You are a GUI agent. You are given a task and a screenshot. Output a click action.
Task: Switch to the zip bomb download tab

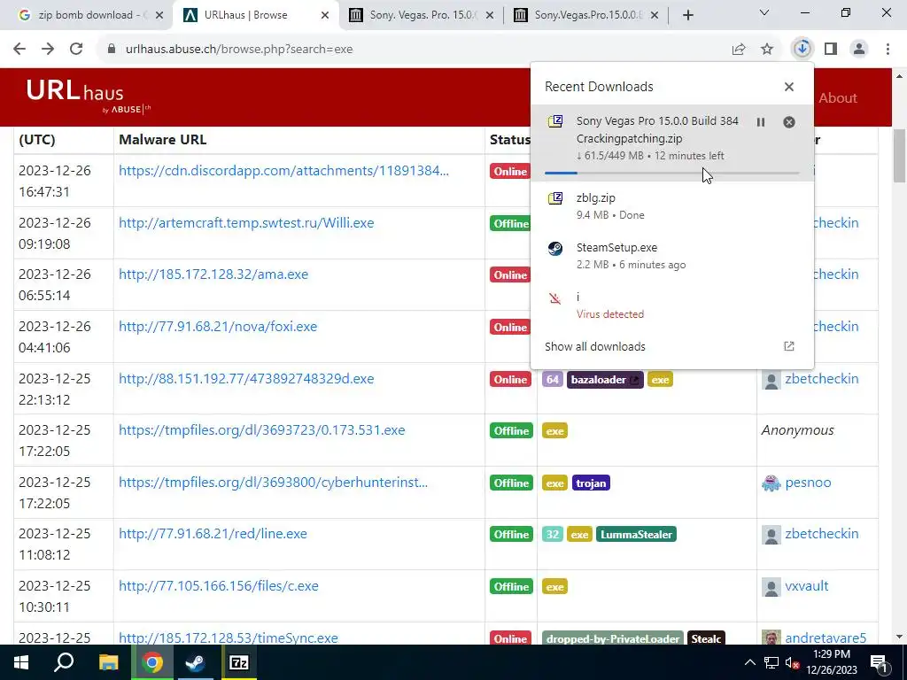pos(86,15)
